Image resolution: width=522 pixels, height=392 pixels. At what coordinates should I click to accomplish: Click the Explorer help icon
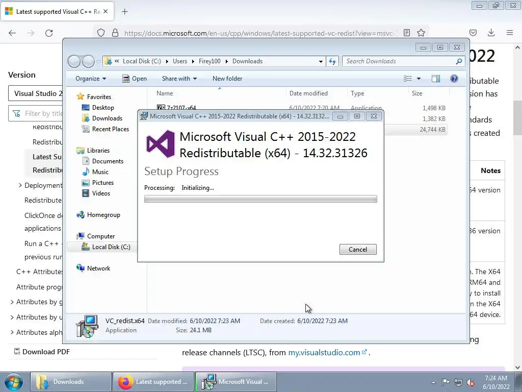pos(454,79)
